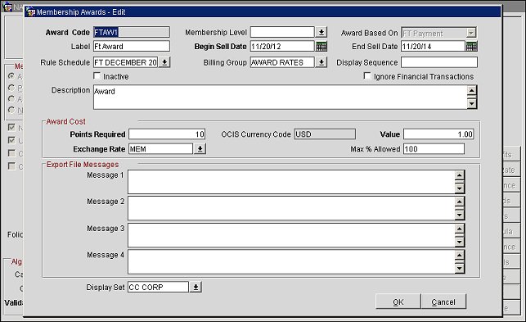526x322 pixels.
Task: Open Display Set dropdown list
Action: point(196,287)
